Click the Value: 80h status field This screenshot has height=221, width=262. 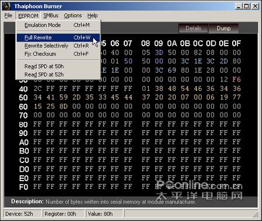tap(104, 214)
